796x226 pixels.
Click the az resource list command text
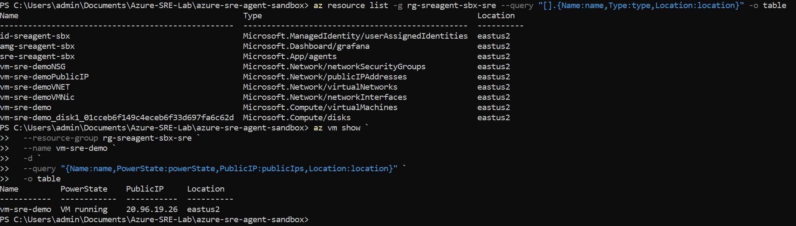click(x=351, y=6)
